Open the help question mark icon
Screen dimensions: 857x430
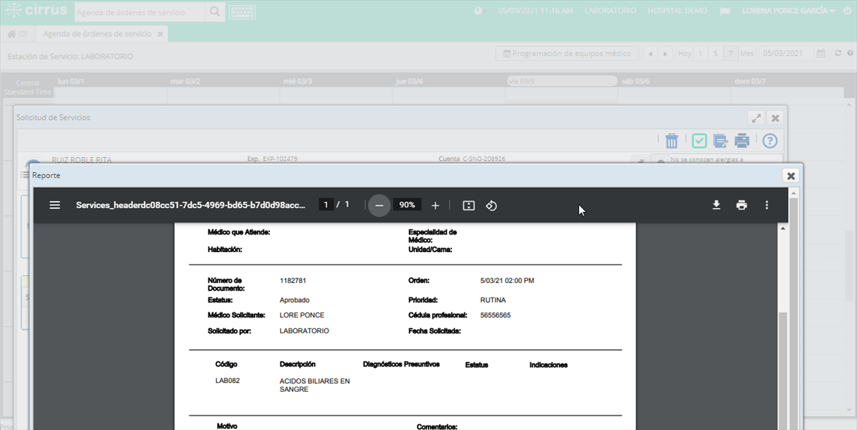[x=770, y=140]
